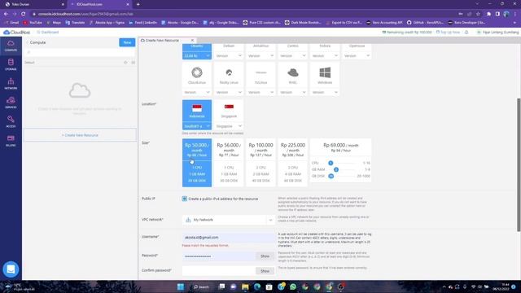521x293 pixels.
Task: Open the Windows version dropdown
Action: (x=325, y=92)
